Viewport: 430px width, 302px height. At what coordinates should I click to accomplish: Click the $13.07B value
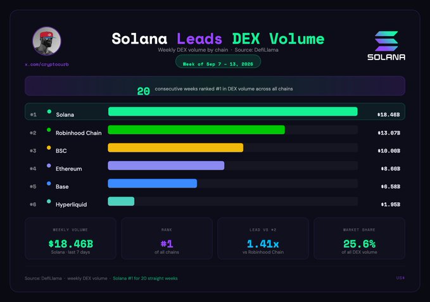pyautogui.click(x=389, y=133)
